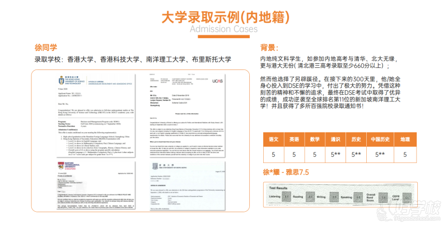Click the IELTS Listening score box
Image resolution: width=448 pixels, height=228 pixels.
pyautogui.click(x=285, y=198)
